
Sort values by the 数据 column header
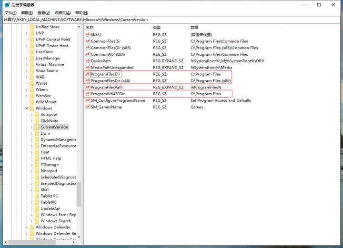coord(233,28)
